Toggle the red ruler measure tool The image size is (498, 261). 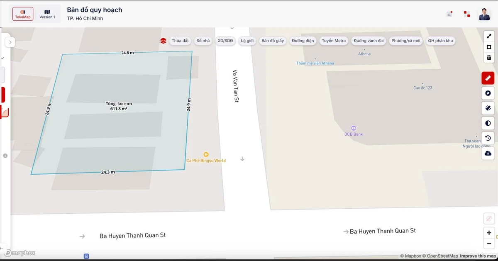(x=488, y=78)
